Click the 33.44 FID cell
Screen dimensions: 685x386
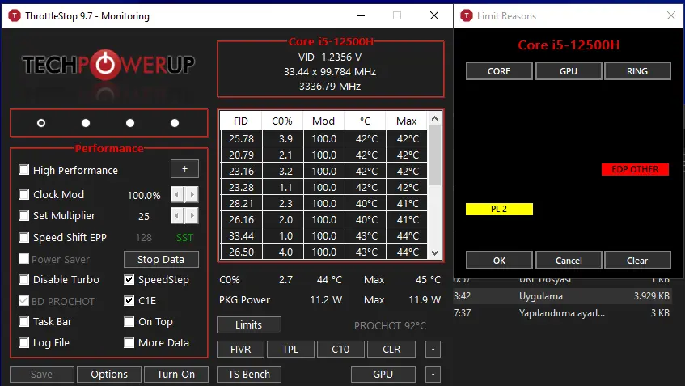(x=241, y=236)
